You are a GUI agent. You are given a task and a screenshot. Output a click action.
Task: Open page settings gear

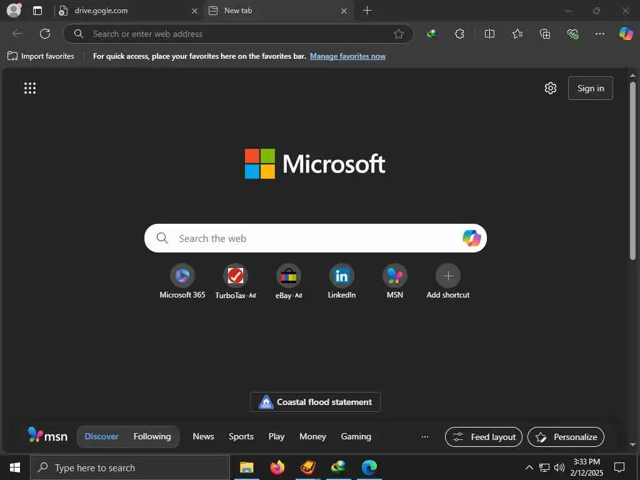551,88
